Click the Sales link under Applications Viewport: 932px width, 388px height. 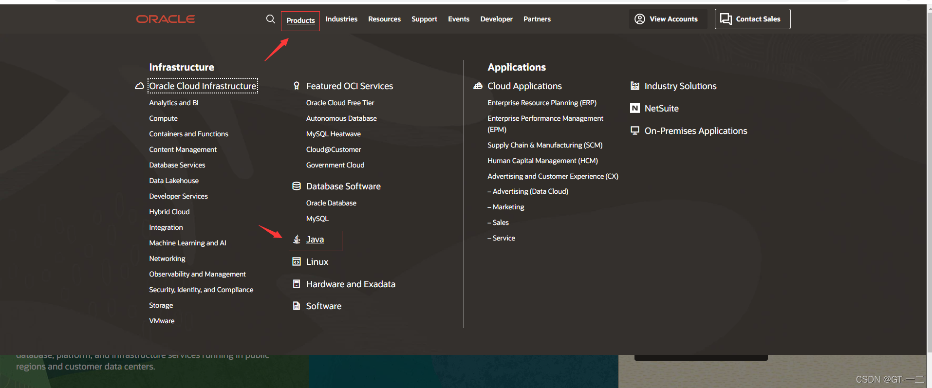pyautogui.click(x=498, y=222)
